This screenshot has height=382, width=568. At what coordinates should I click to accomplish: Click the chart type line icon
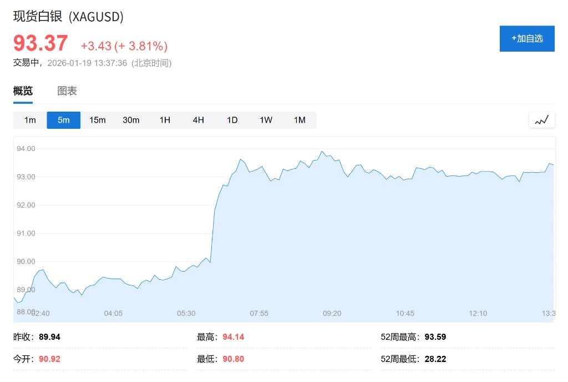542,120
